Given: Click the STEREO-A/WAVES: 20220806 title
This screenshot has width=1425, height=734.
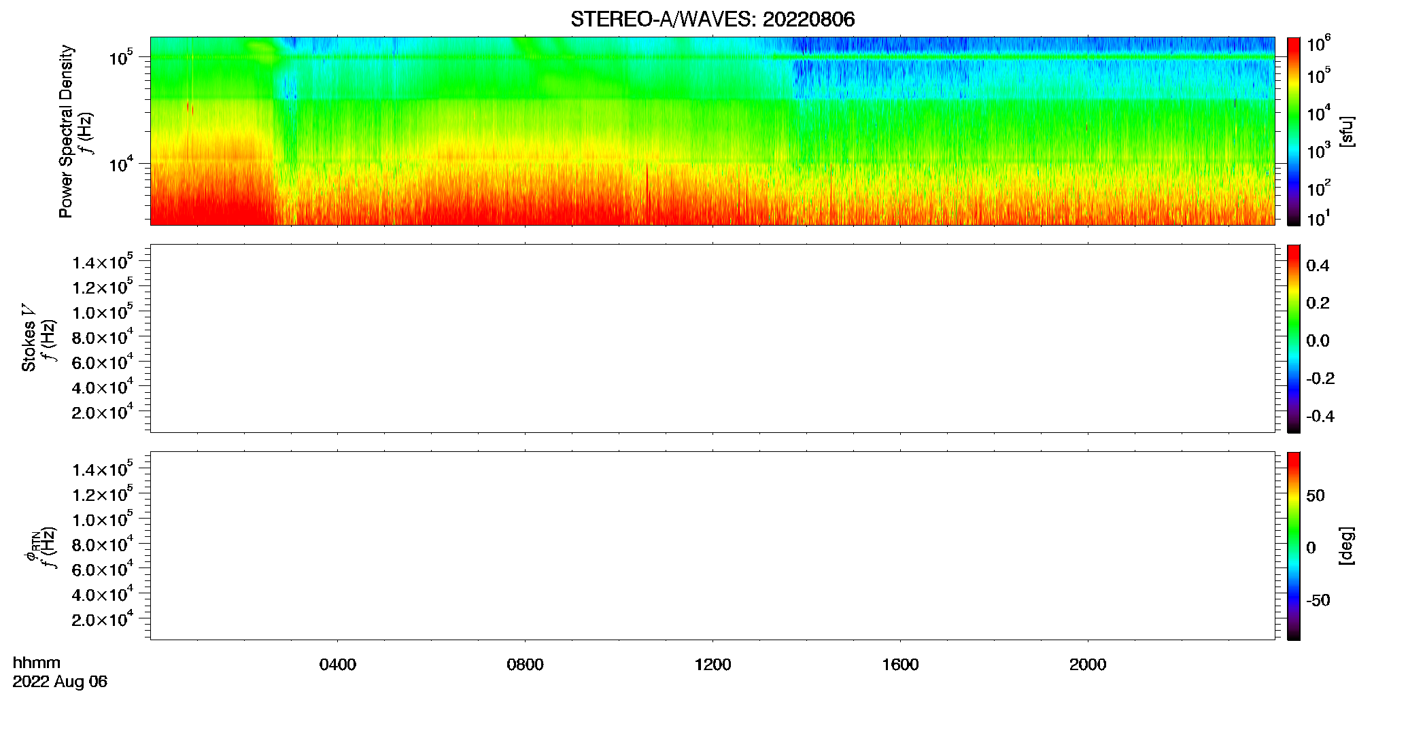Looking at the screenshot, I should (x=712, y=19).
